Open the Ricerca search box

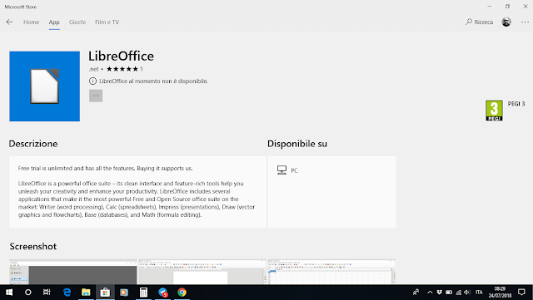480,22
